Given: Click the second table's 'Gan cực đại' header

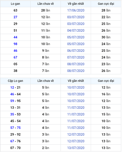Looking at the screenshot, I should [106, 81].
